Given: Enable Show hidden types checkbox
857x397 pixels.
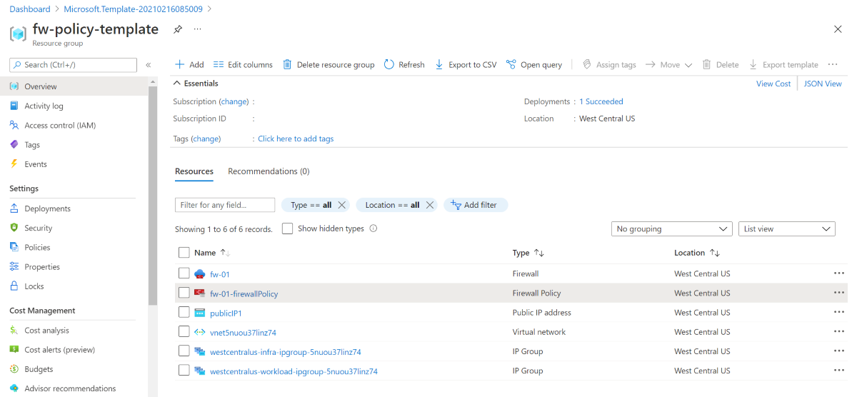Looking at the screenshot, I should 287,228.
